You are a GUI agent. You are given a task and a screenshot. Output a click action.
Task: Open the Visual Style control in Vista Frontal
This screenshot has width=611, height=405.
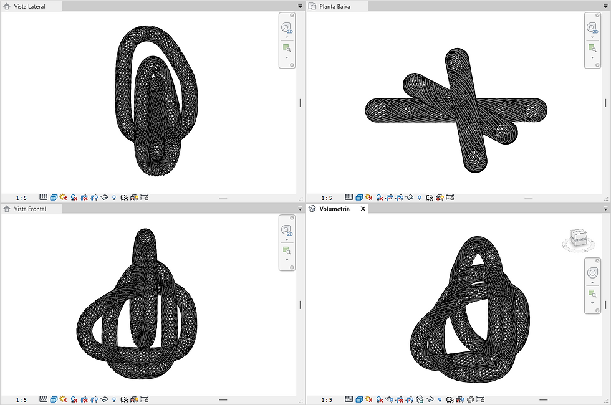[52, 399]
